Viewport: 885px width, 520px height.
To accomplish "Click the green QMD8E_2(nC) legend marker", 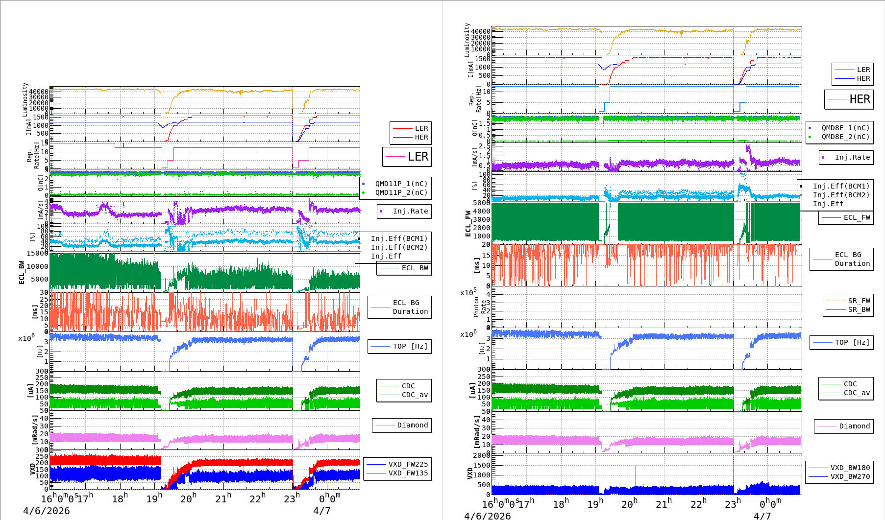I will (x=810, y=137).
